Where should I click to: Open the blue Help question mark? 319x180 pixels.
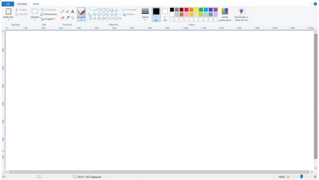[x=315, y=4]
